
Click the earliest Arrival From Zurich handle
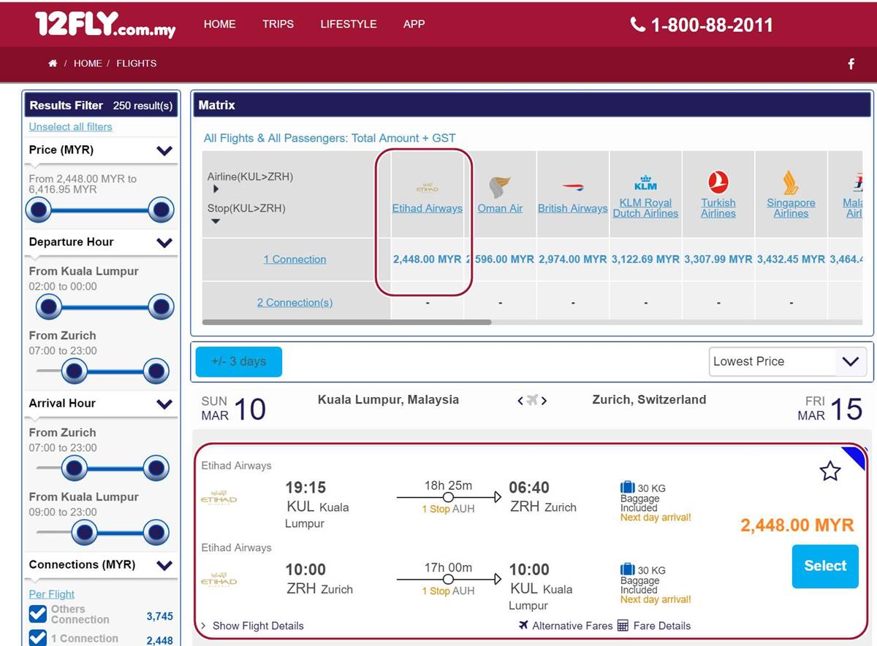pos(74,468)
